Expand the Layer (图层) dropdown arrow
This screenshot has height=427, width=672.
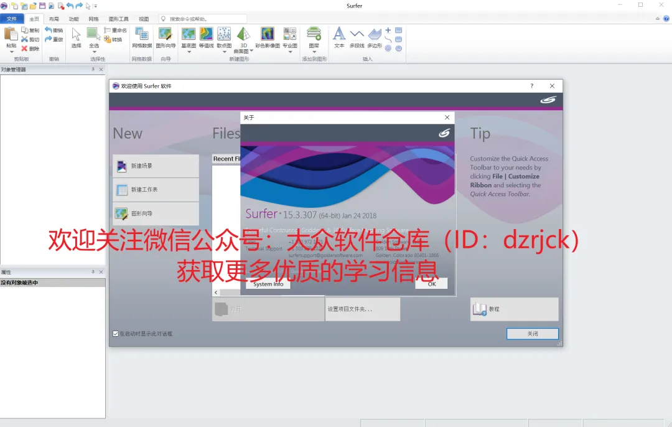pyautogui.click(x=314, y=52)
